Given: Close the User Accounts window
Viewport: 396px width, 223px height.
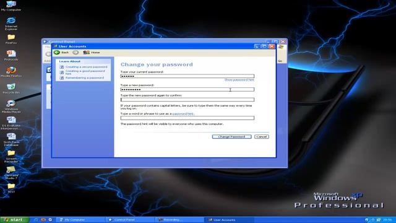Looking at the screenshot, I should [x=272, y=46].
